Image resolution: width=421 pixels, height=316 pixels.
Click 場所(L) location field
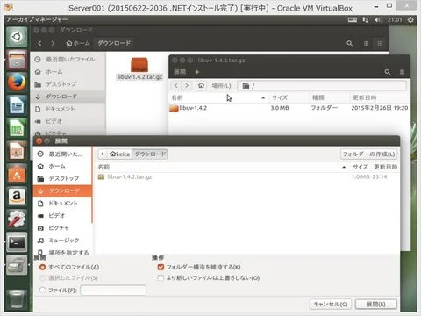(322, 86)
